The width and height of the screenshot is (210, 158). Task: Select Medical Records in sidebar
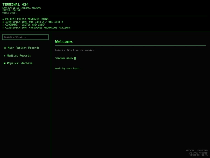(x=17, y=56)
